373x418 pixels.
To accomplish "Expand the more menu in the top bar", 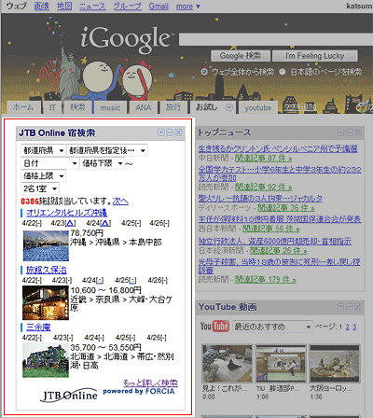I will click(188, 7).
